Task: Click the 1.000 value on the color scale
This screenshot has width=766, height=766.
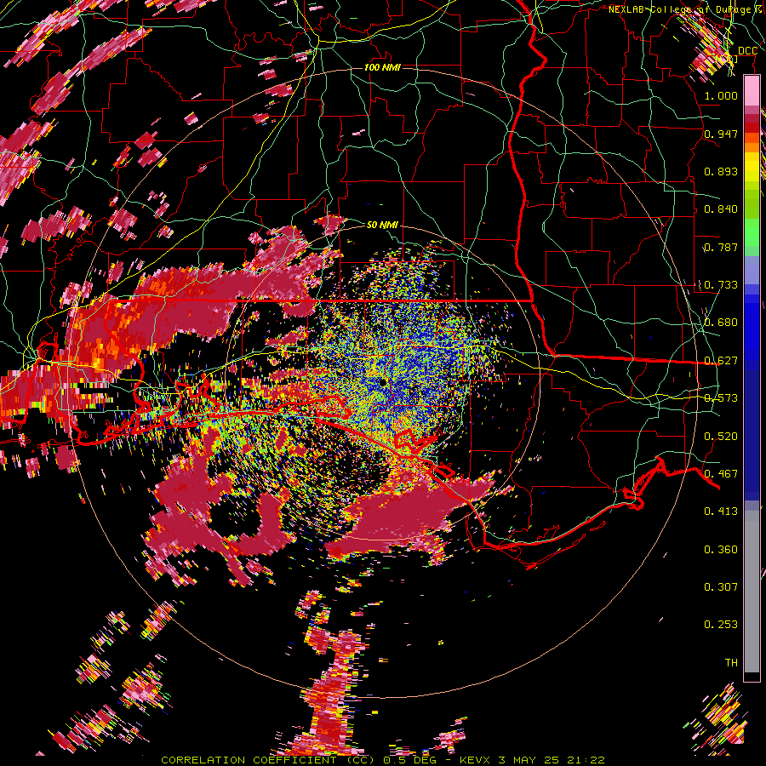Action: [721, 95]
